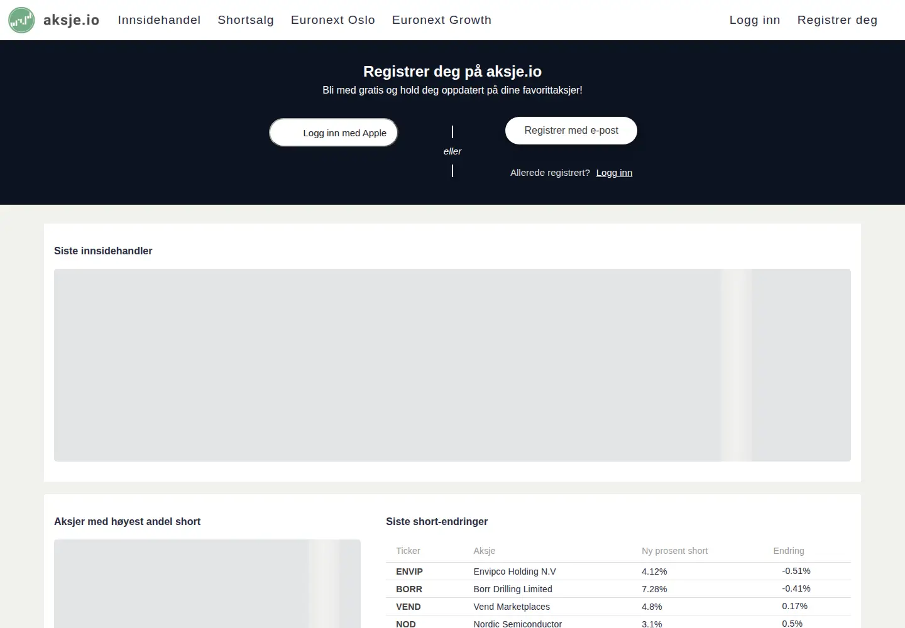Follow the underlined Logg inn link
Screen dimensions: 905x628
click(x=614, y=173)
